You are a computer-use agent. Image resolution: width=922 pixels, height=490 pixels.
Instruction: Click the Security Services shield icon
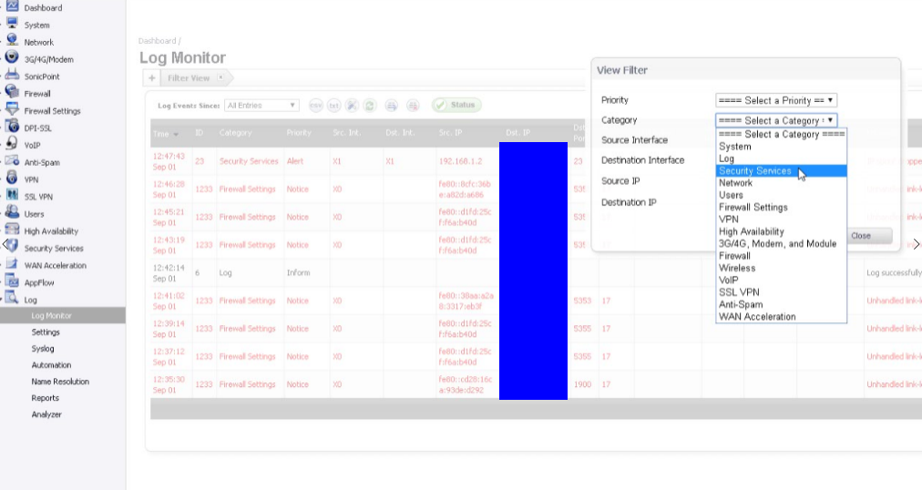(x=12, y=246)
